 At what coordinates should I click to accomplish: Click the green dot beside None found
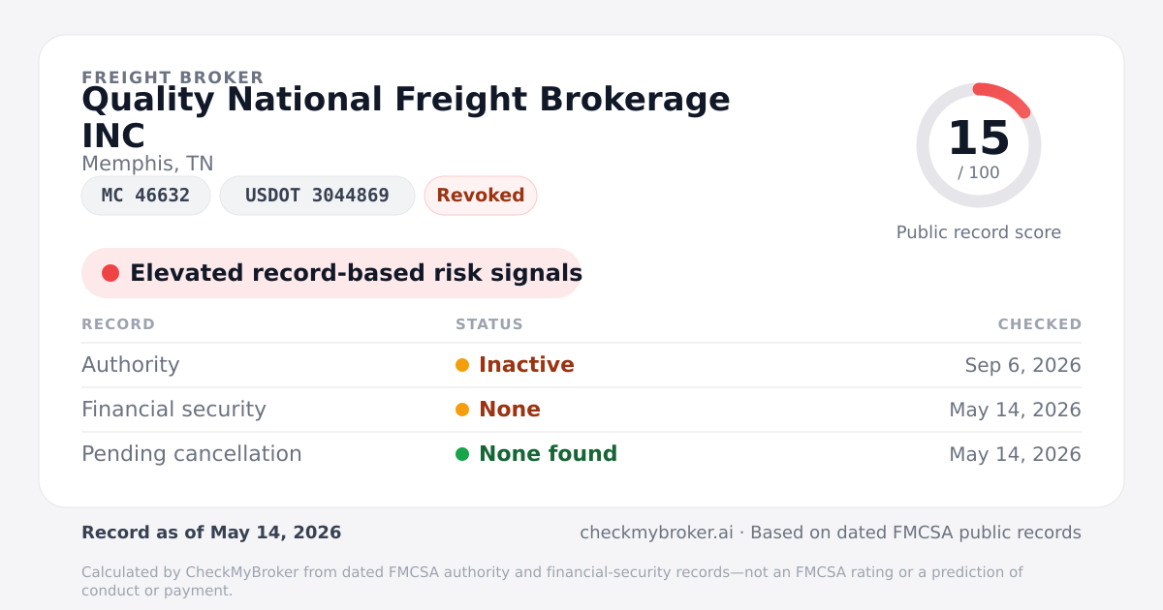(x=462, y=454)
